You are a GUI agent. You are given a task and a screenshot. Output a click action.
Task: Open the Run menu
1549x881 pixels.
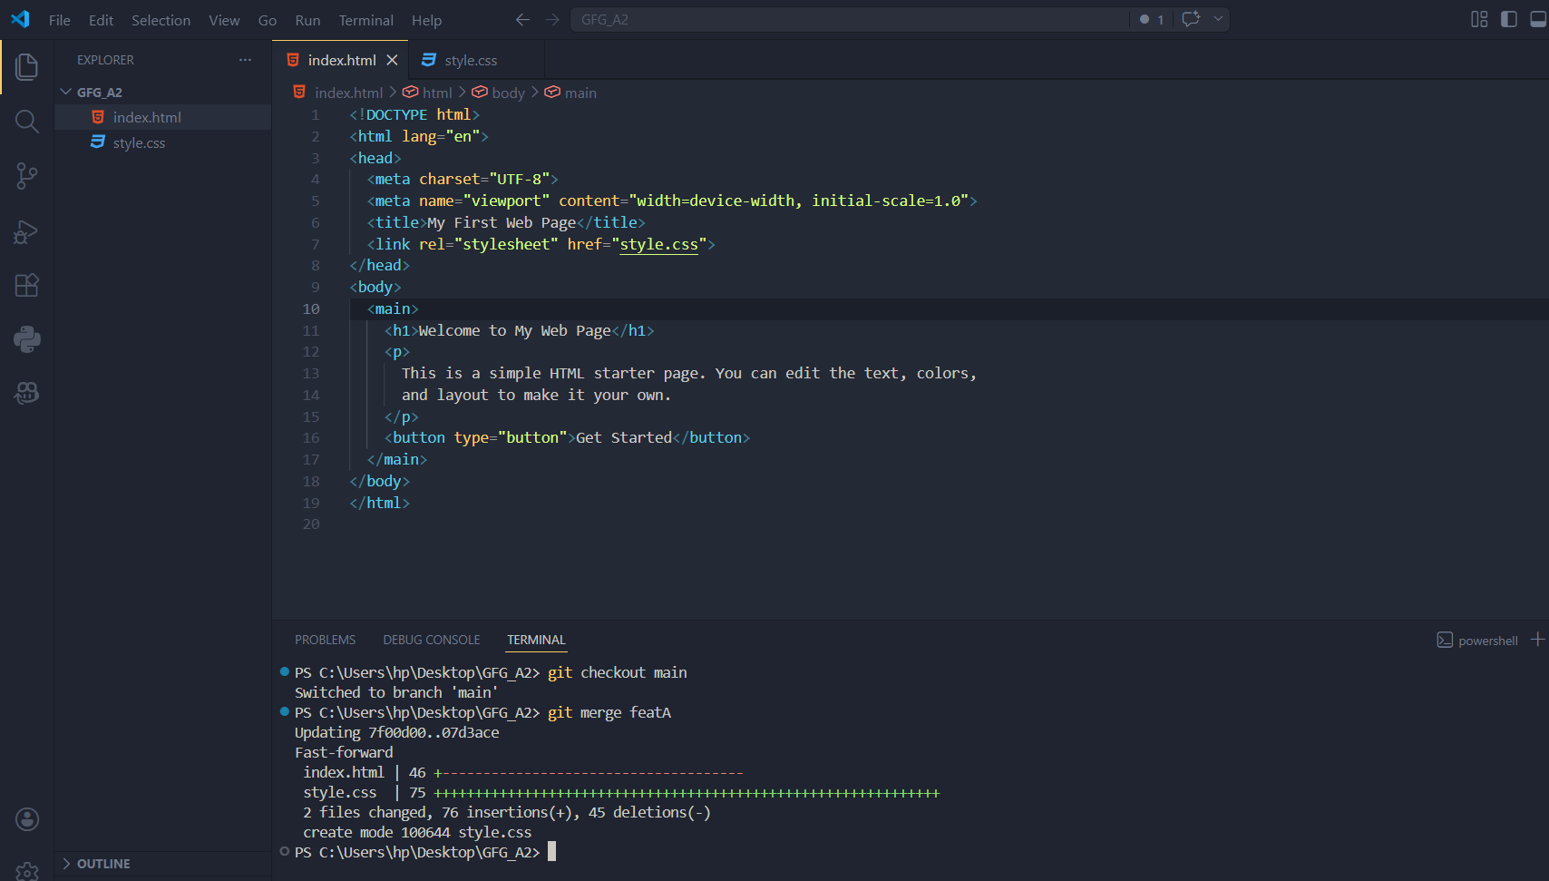[307, 20]
